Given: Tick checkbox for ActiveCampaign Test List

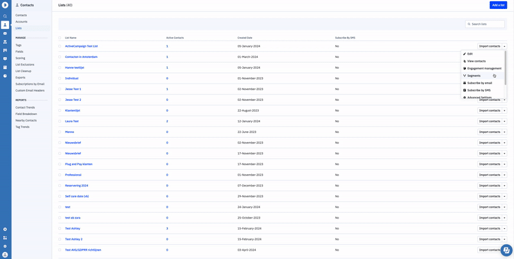Looking at the screenshot, I should [60, 46].
